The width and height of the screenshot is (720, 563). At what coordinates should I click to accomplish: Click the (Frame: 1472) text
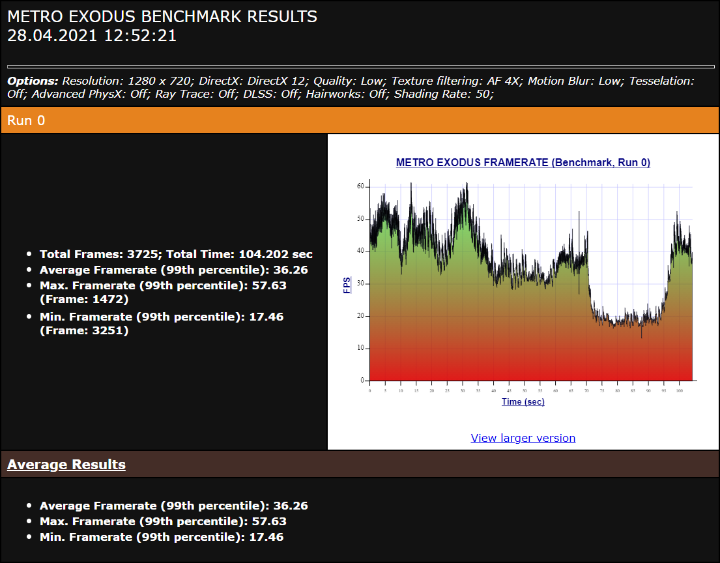tap(84, 299)
